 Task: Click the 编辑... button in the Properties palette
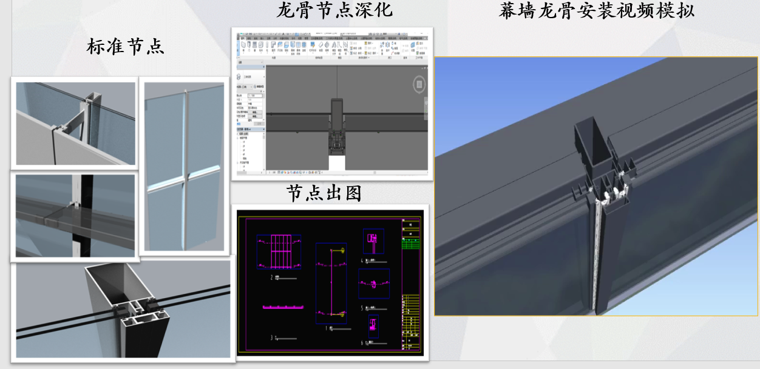pyautogui.click(x=255, y=111)
